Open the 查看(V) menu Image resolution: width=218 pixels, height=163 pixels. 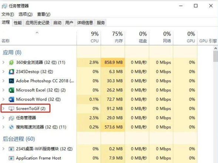(44, 14)
